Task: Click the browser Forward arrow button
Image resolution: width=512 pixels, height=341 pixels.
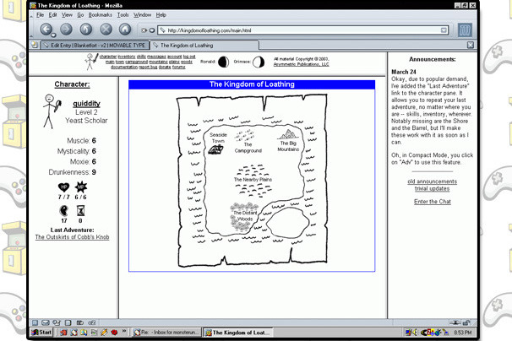Action: 66,30
